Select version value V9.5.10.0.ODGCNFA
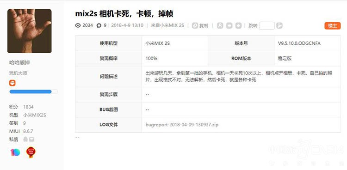 click(x=299, y=43)
